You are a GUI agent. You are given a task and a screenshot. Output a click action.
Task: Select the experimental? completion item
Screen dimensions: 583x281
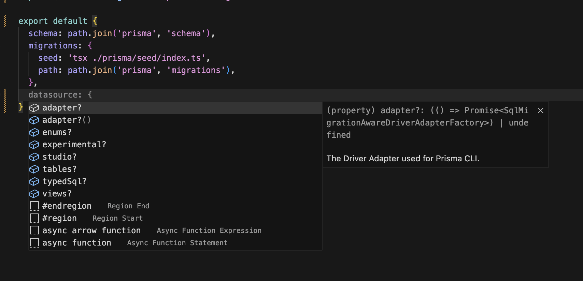point(74,145)
